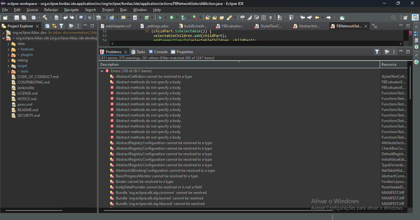Open the Source menu
This screenshot has width=420, height=220.
point(32,10)
